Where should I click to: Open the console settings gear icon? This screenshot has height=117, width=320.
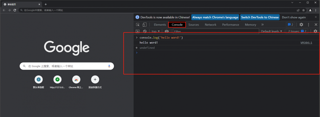[x=315, y=31]
